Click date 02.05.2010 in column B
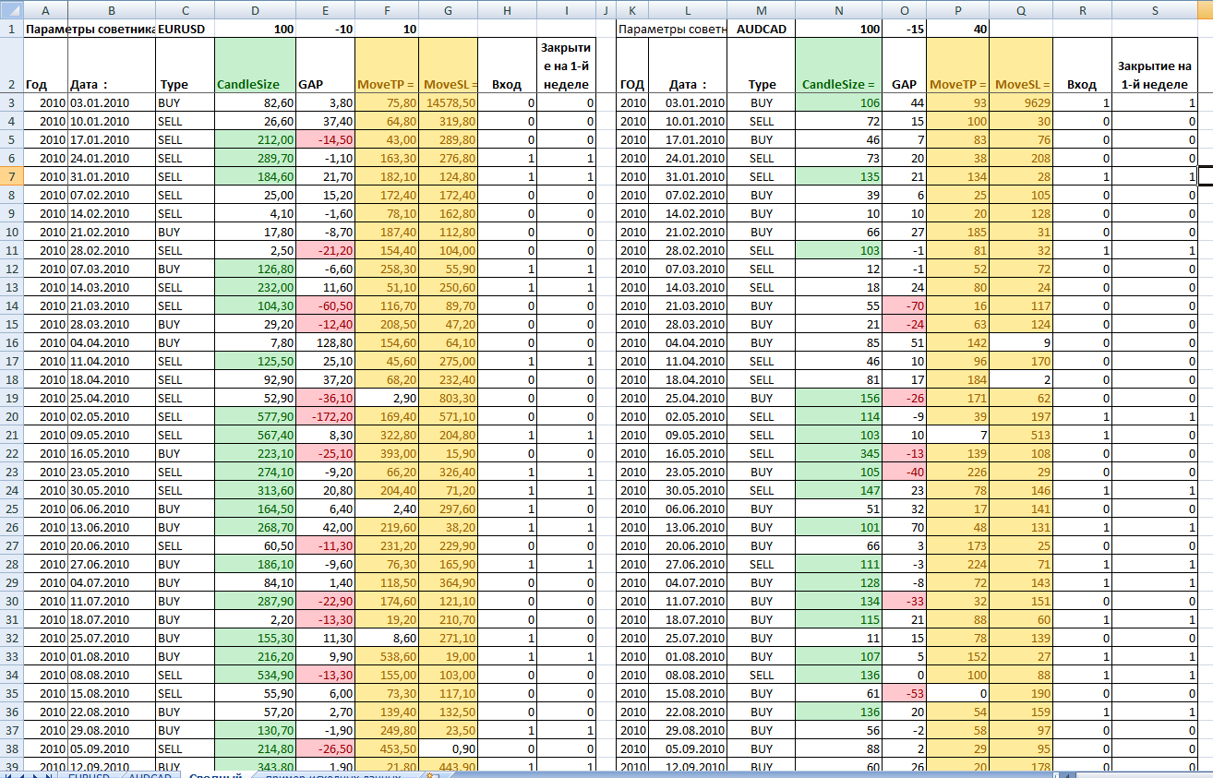 pyautogui.click(x=112, y=416)
